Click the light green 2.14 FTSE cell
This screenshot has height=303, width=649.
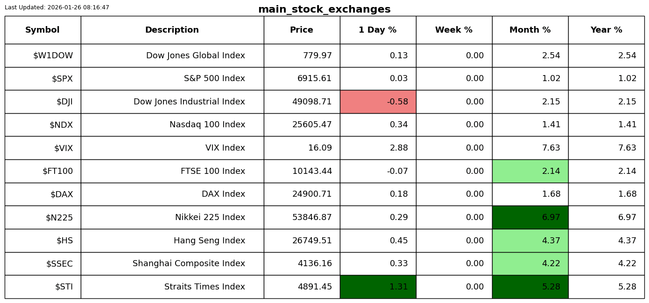click(530, 172)
